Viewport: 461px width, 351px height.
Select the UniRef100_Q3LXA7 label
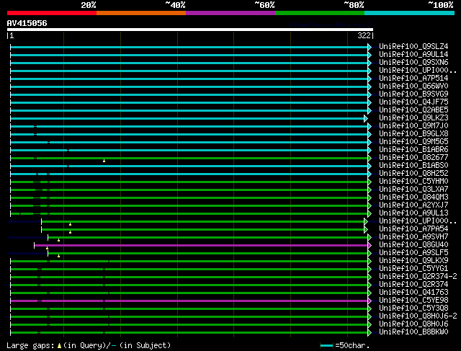click(413, 190)
